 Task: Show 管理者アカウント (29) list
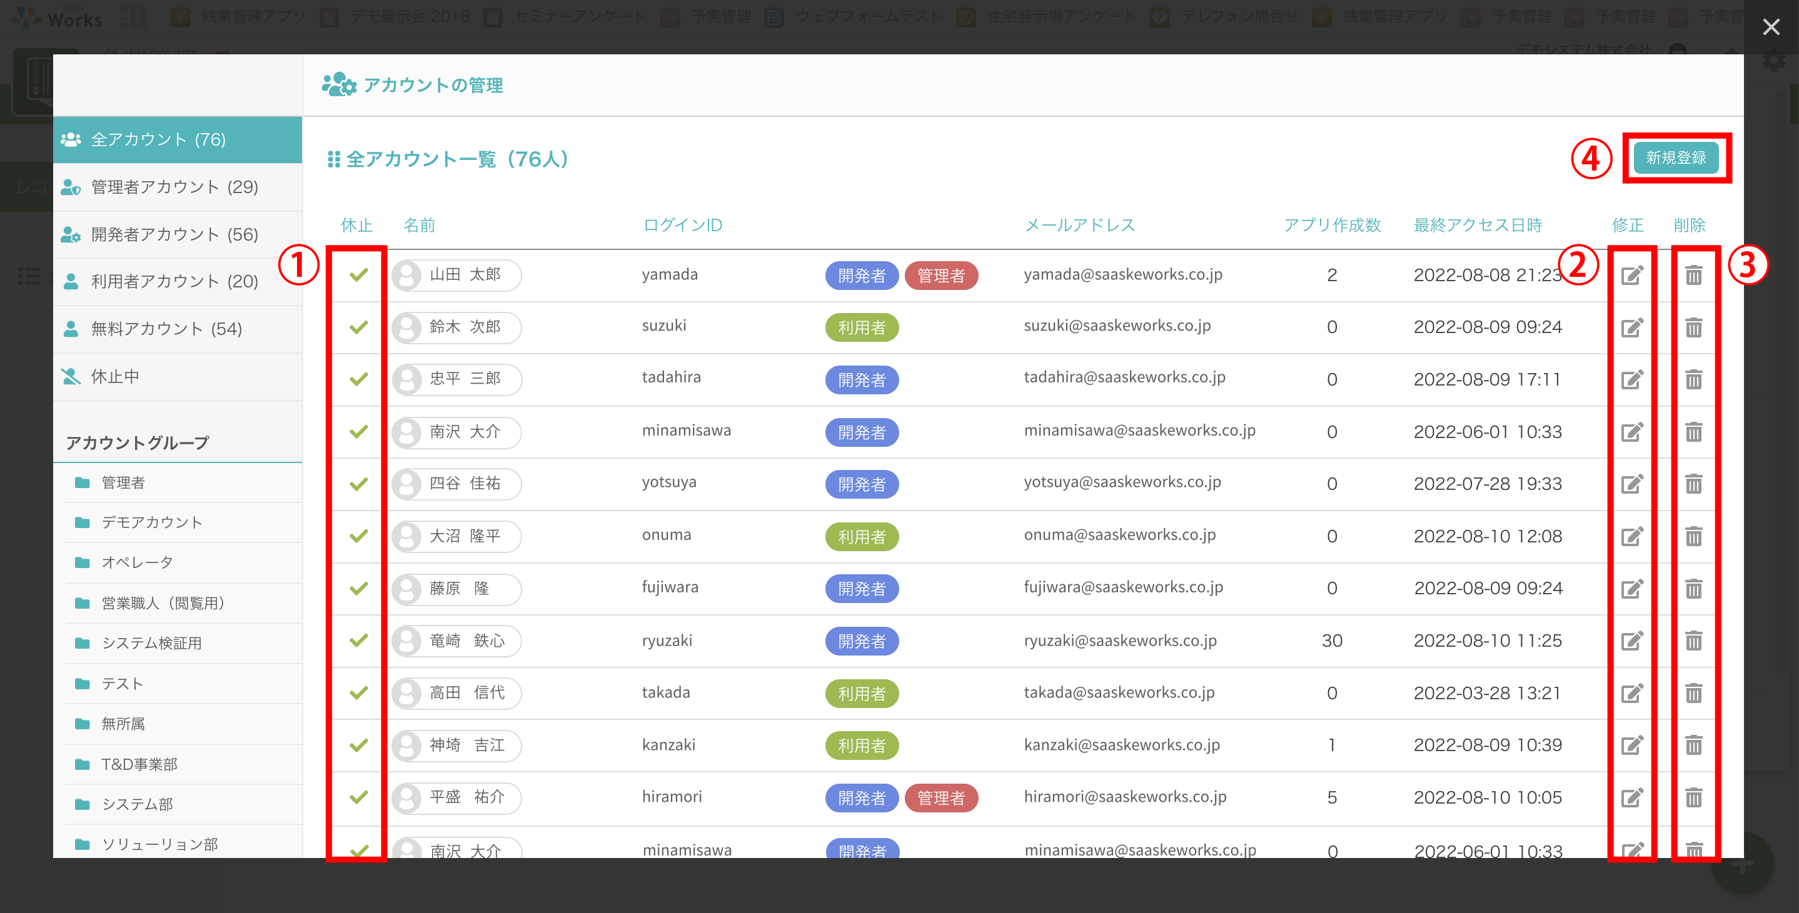click(178, 187)
